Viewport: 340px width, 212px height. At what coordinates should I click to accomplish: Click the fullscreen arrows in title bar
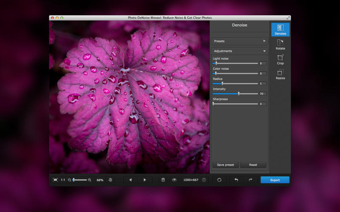288,18
